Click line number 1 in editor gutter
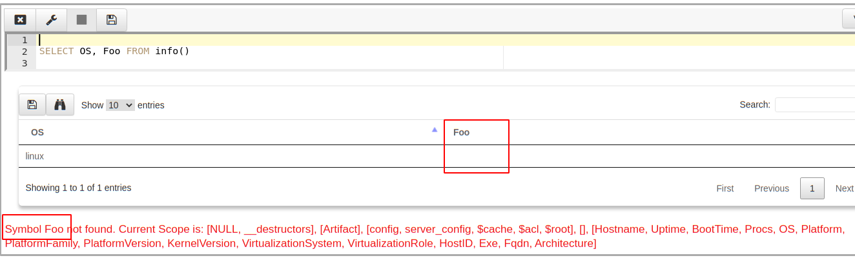 pyautogui.click(x=25, y=40)
